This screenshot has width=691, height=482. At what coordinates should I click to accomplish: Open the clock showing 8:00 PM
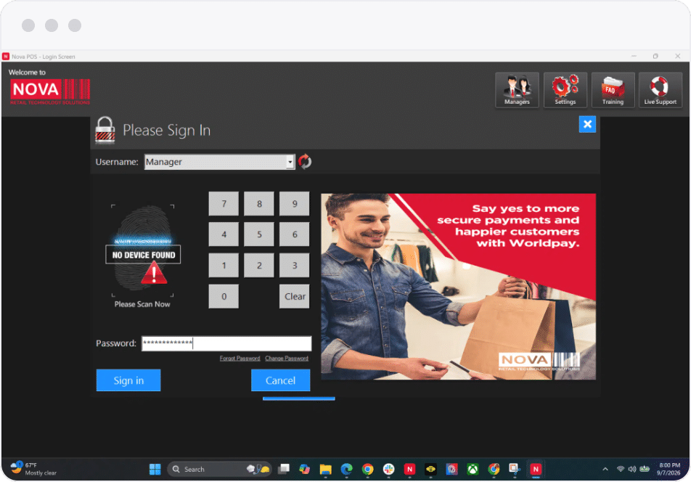click(669, 469)
